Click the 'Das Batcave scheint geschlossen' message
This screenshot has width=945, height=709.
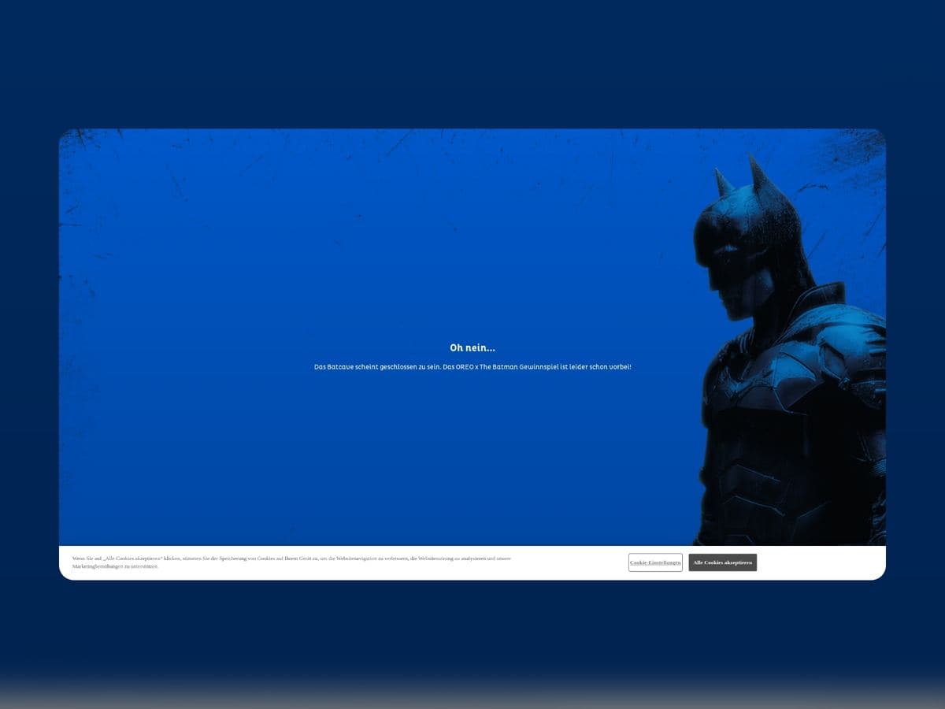(472, 367)
